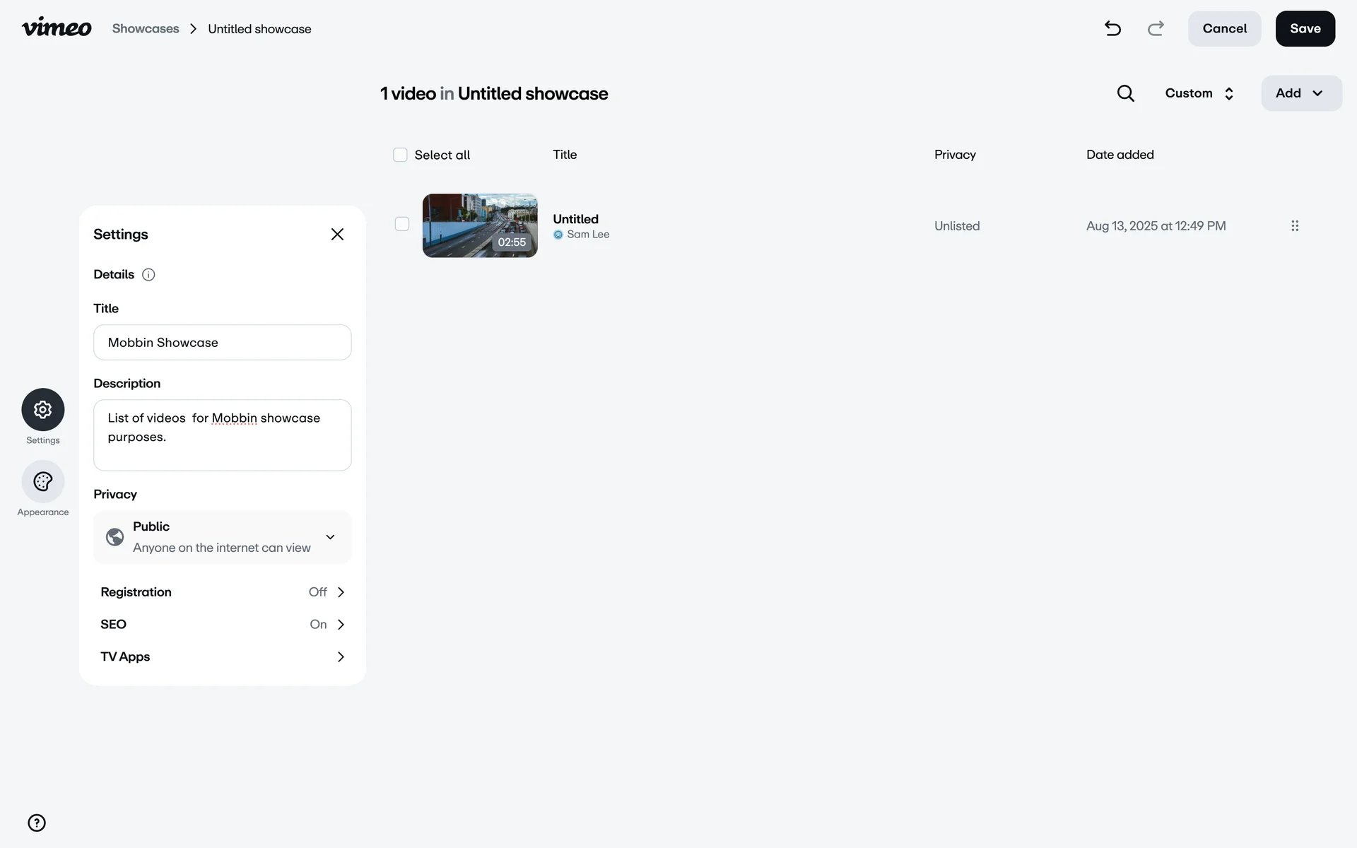Click the drag handle on Untitled video
Screen dimensions: 1357x848
1295,226
